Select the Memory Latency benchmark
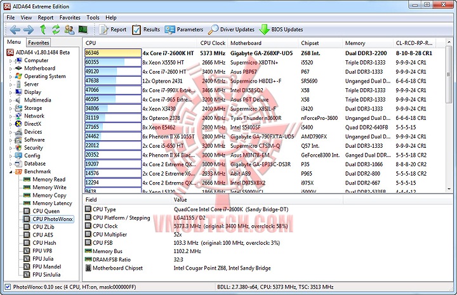The height and width of the screenshot is (295, 457). pyautogui.click(x=52, y=203)
